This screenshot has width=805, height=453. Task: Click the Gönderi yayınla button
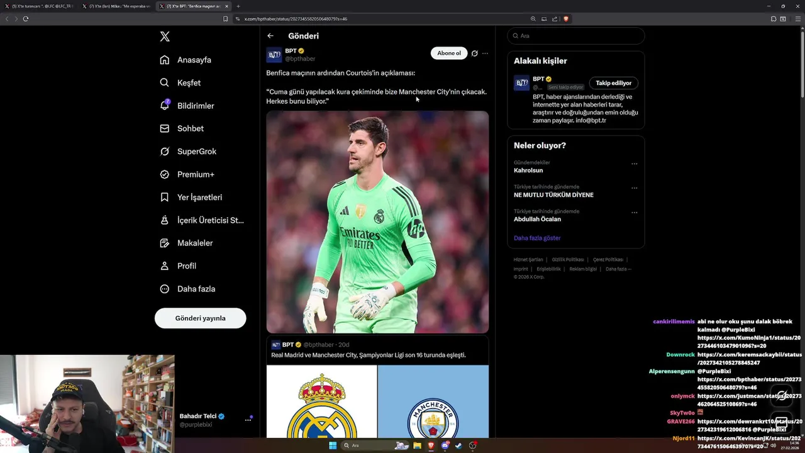point(200,318)
